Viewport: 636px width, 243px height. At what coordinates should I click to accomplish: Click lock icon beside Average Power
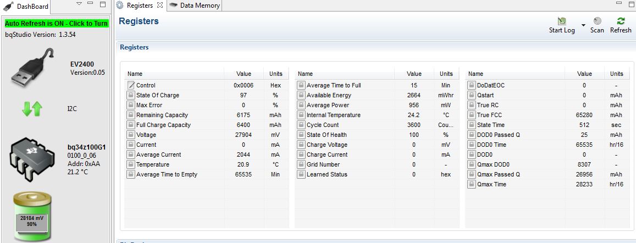pyautogui.click(x=301, y=105)
